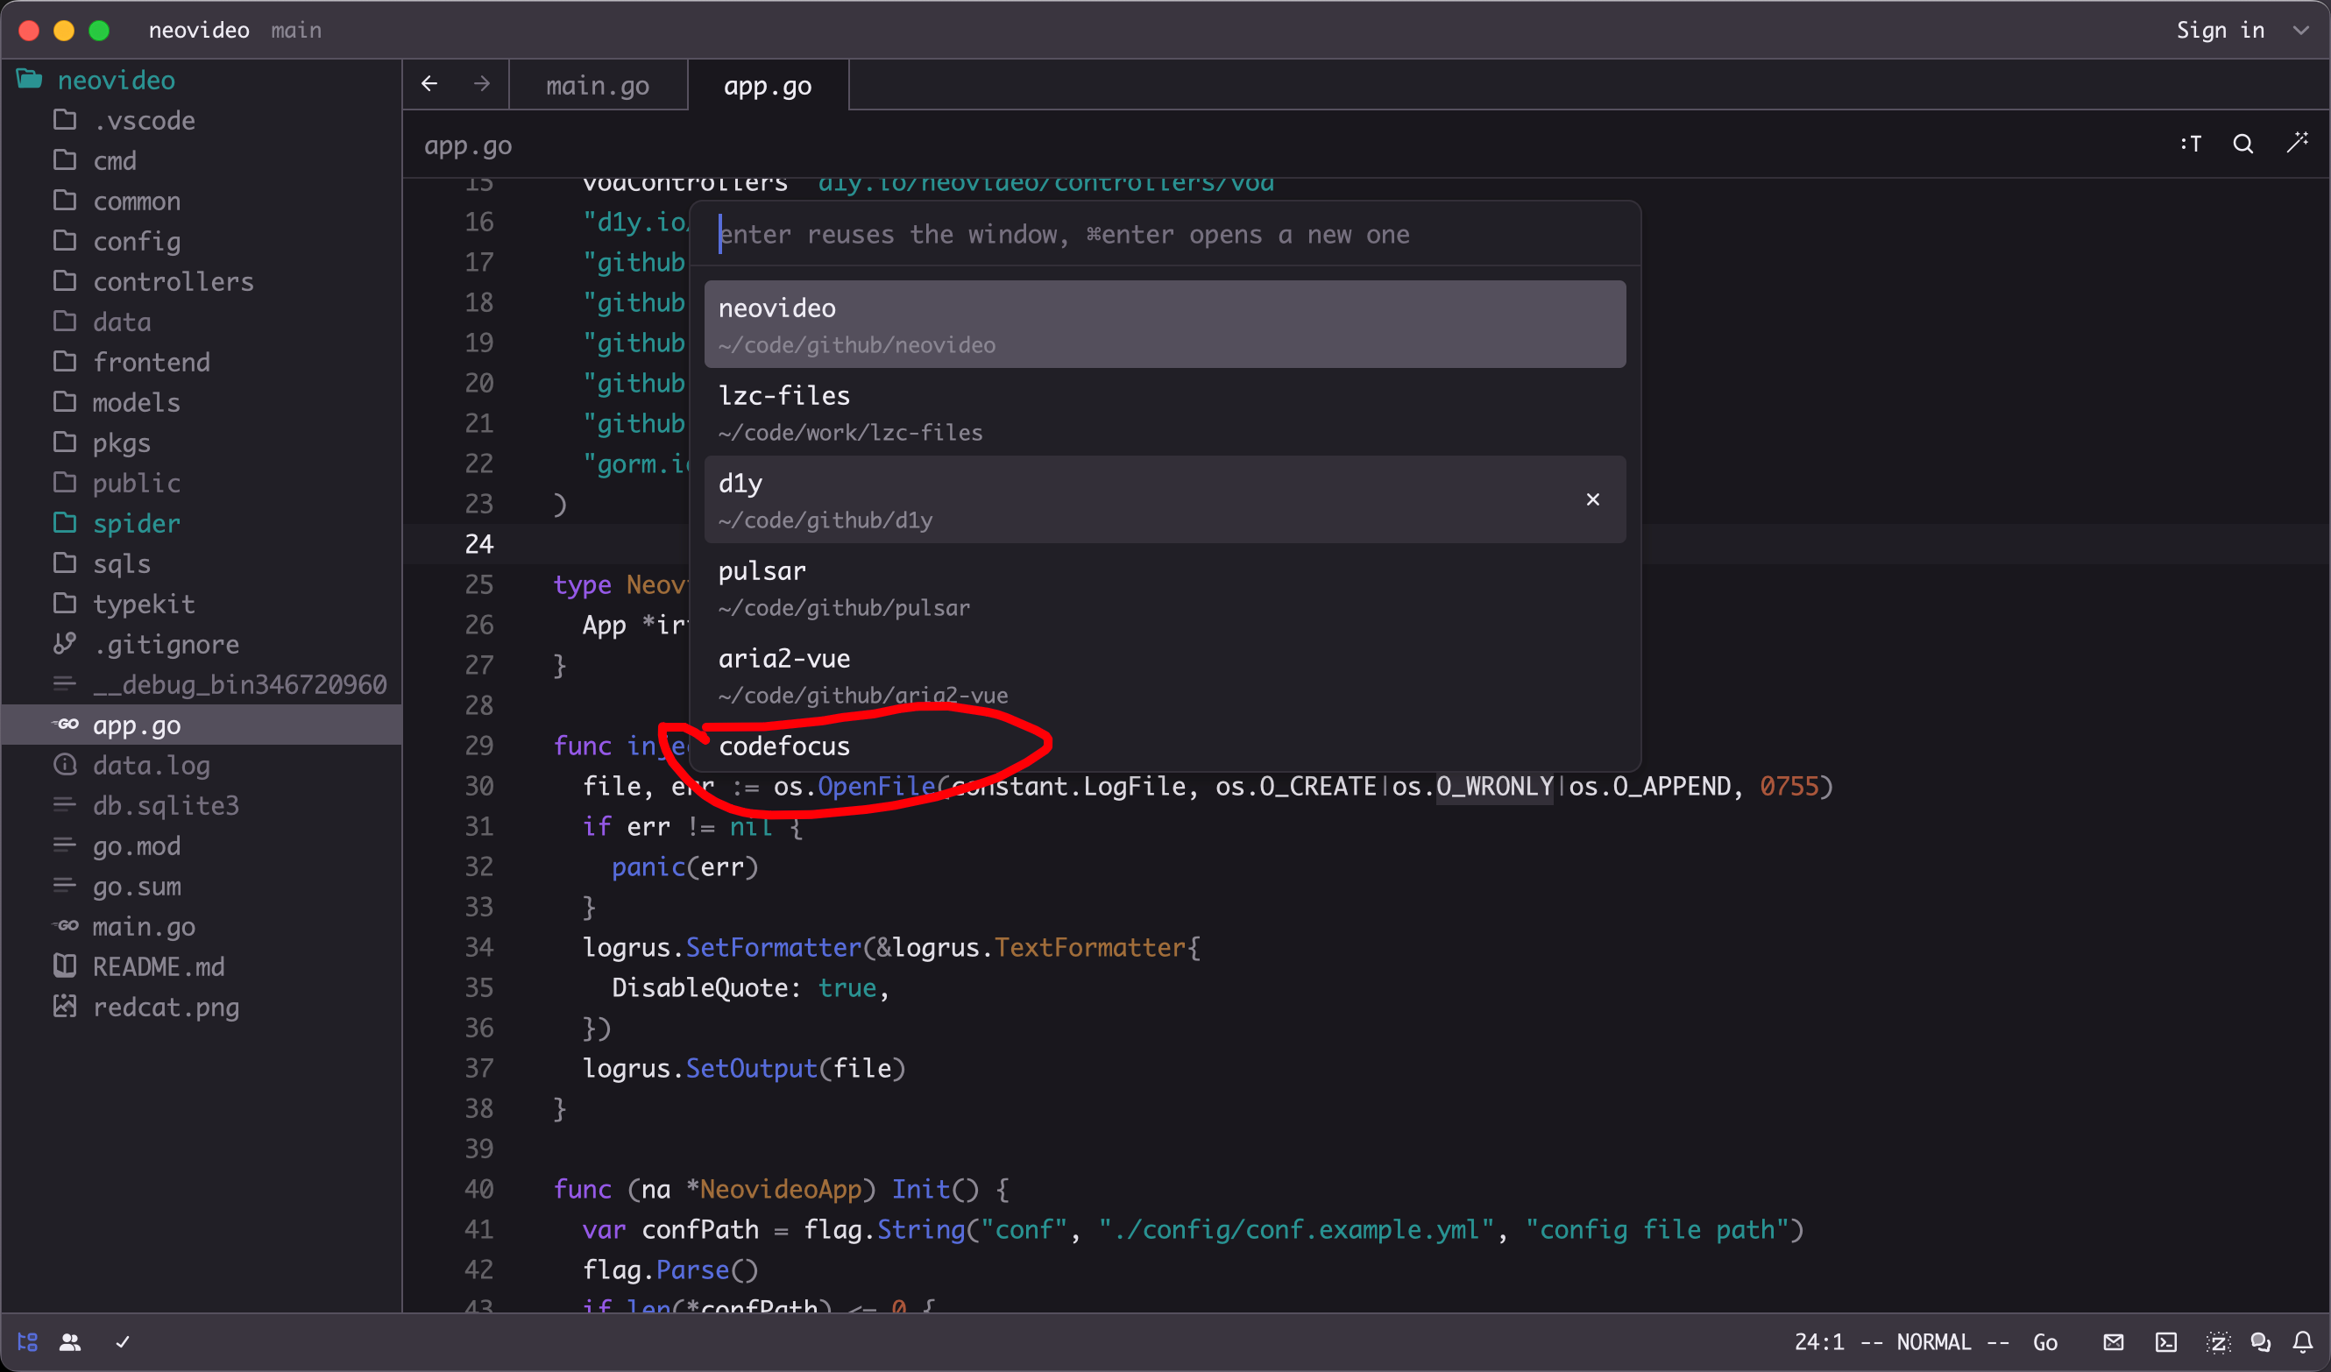Focus the recent projects search field

pyautogui.click(x=1165, y=235)
